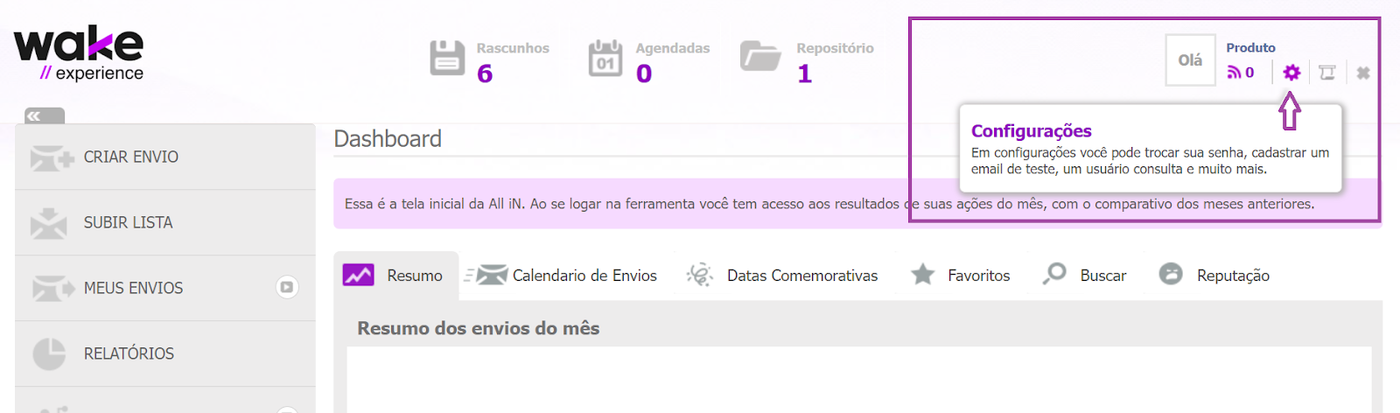
Task: Expand the Meus Envios submenu arrow
Action: click(287, 287)
